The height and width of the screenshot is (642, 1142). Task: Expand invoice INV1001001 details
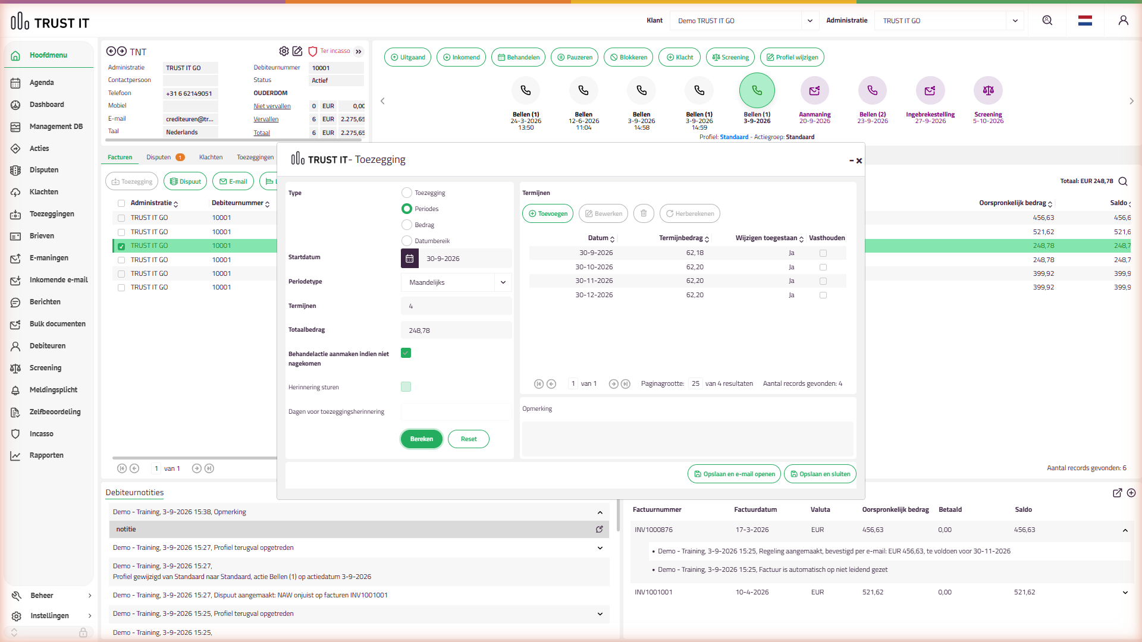pyautogui.click(x=1125, y=593)
